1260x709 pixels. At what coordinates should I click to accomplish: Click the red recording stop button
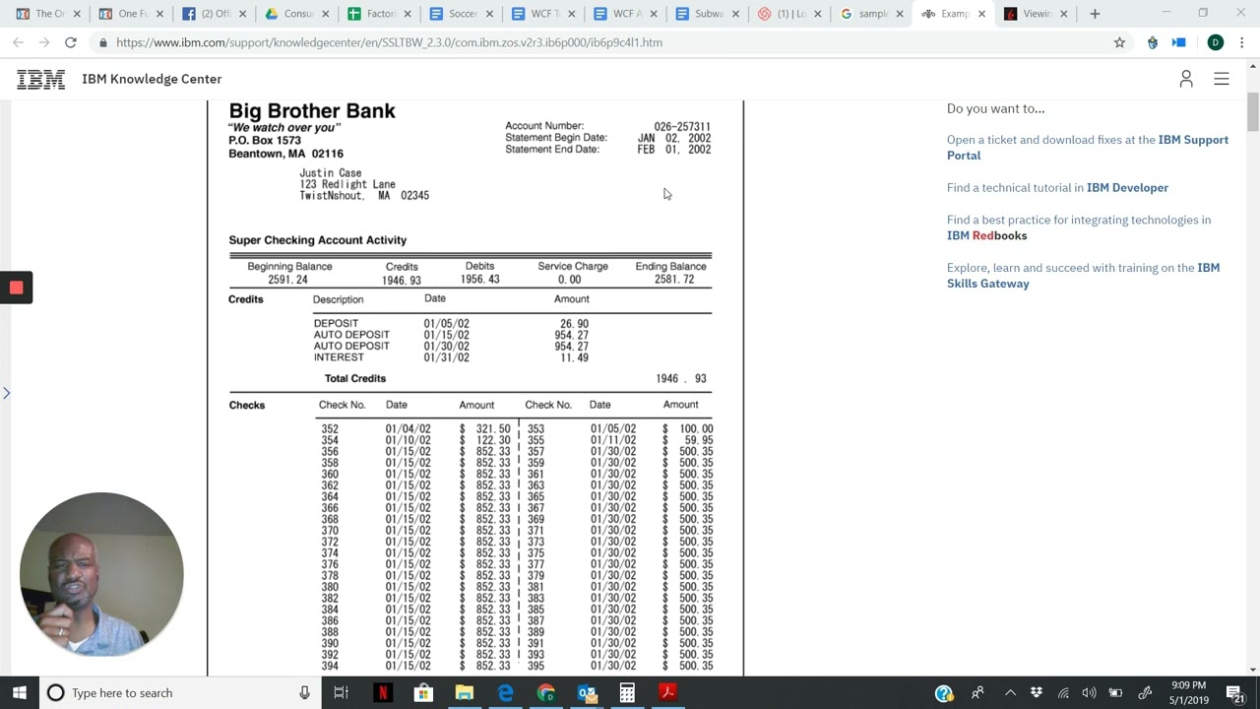(x=16, y=288)
